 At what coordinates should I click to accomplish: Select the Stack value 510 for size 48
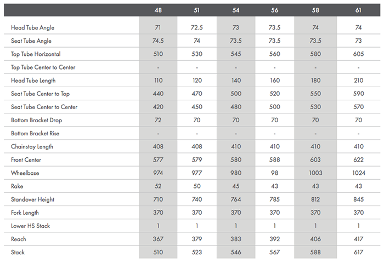158,253
